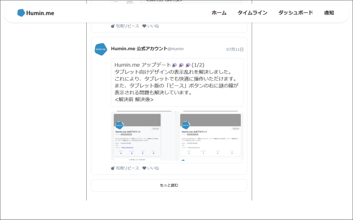Click Humin.me 公式アカウント avatar icon
The width and height of the screenshot is (353, 220).
(101, 49)
